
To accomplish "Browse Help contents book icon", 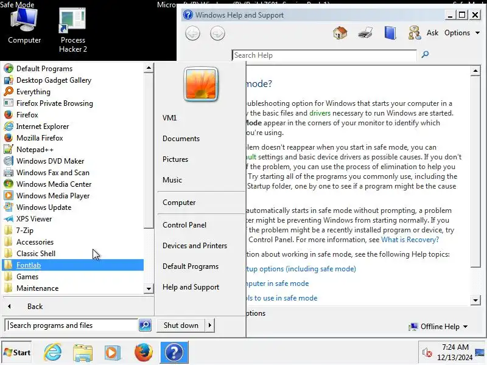I will coord(390,33).
